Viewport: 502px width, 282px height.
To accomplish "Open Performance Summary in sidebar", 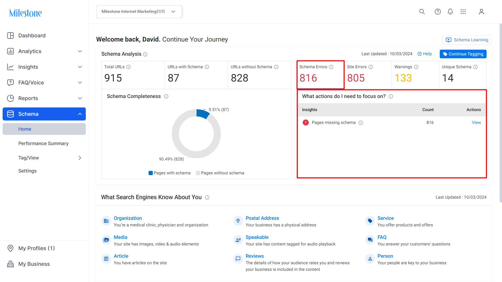I will (x=43, y=143).
